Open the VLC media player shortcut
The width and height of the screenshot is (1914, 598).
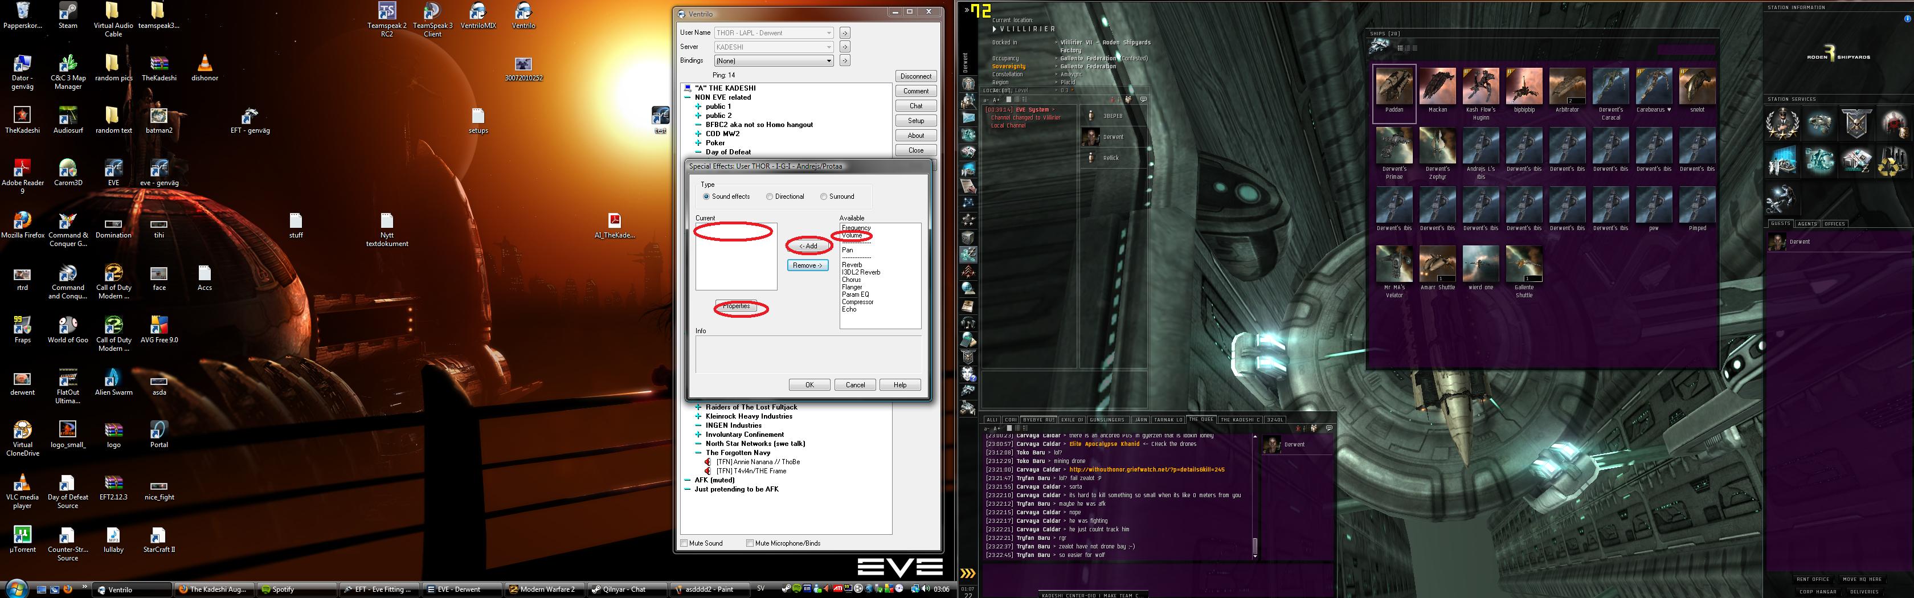tap(22, 491)
